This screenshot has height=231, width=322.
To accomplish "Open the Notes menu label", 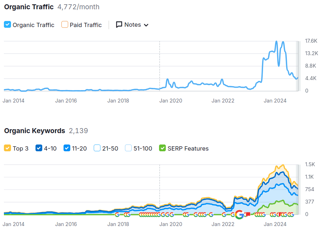I will click(132, 25).
